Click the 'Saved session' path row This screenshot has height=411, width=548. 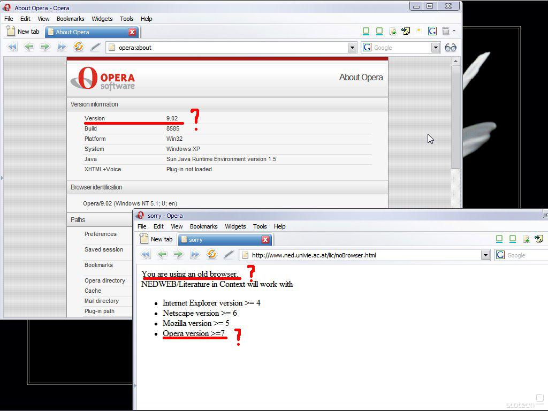(x=103, y=249)
